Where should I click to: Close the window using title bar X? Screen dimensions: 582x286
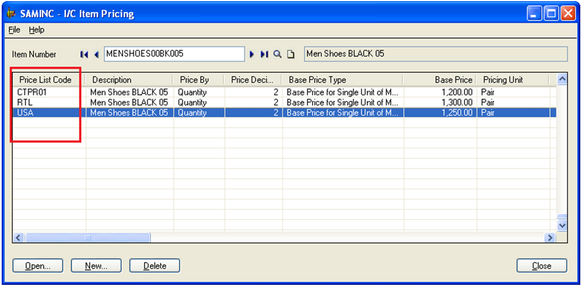[567, 14]
